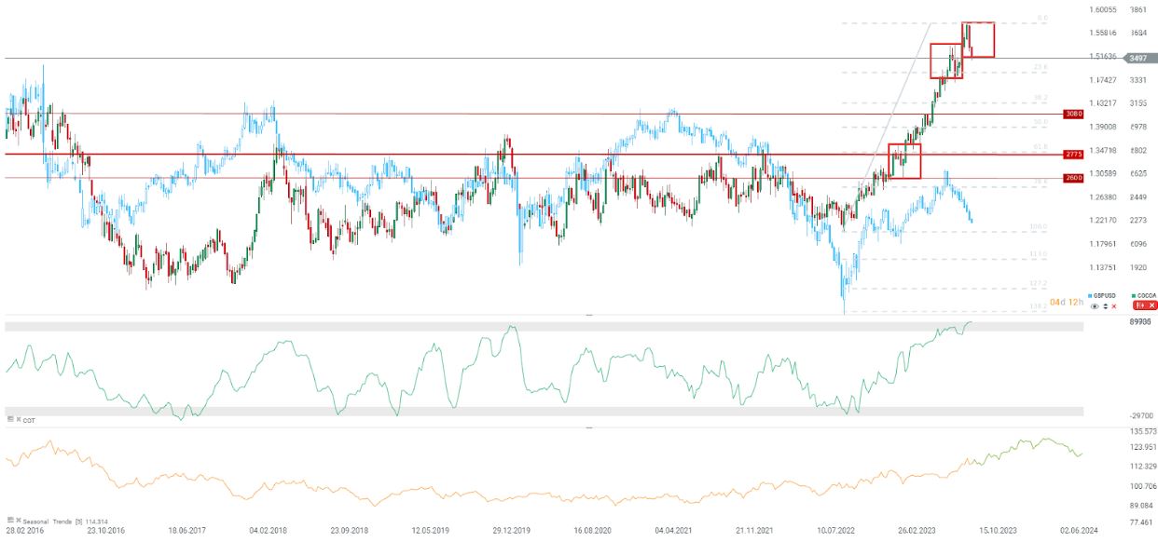Click the 04.04.2021 date on time axis
This screenshot has height=542, width=1158.
pyautogui.click(x=675, y=531)
